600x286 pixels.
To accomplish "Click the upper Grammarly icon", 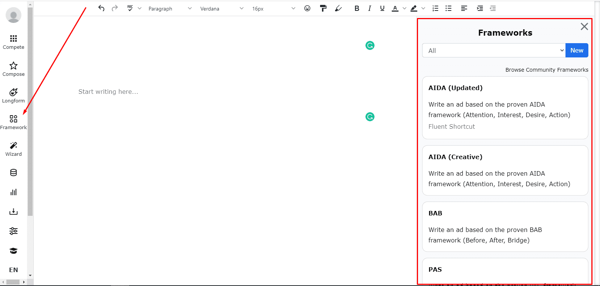I will [x=370, y=45].
